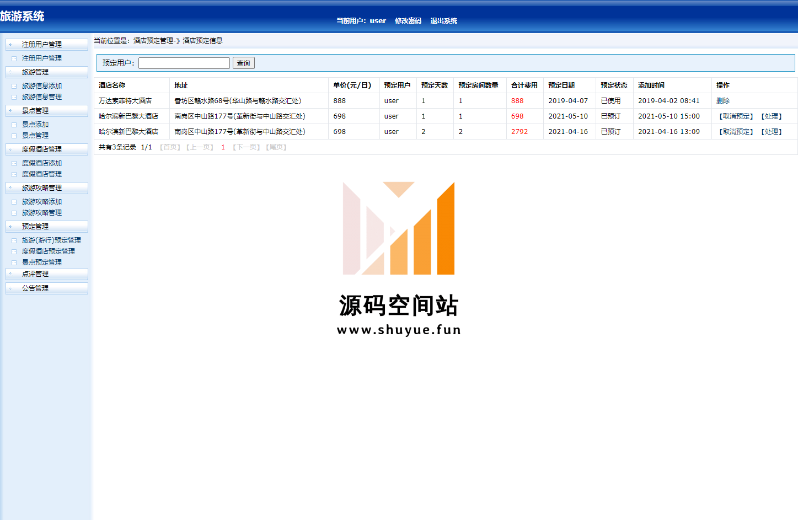Select page number 1 in pagination

point(223,147)
